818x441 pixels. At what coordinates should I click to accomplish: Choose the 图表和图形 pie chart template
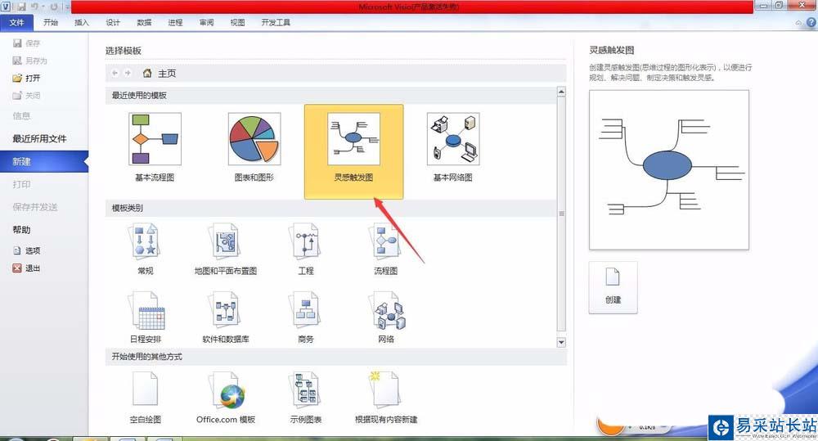pyautogui.click(x=254, y=139)
